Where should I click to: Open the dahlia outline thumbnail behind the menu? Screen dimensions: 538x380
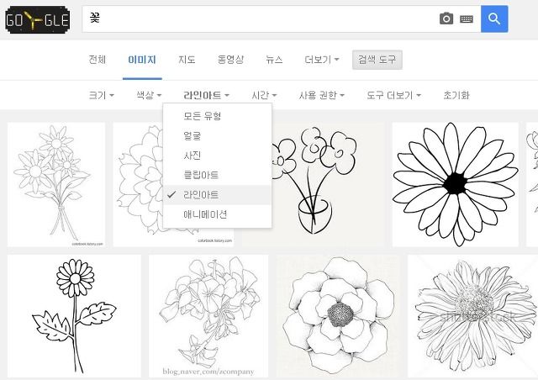(x=138, y=184)
